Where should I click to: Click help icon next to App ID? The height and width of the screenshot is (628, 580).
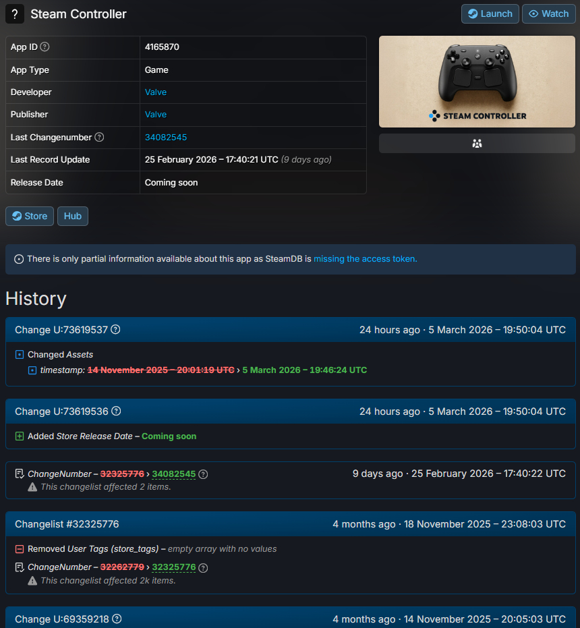pos(45,47)
